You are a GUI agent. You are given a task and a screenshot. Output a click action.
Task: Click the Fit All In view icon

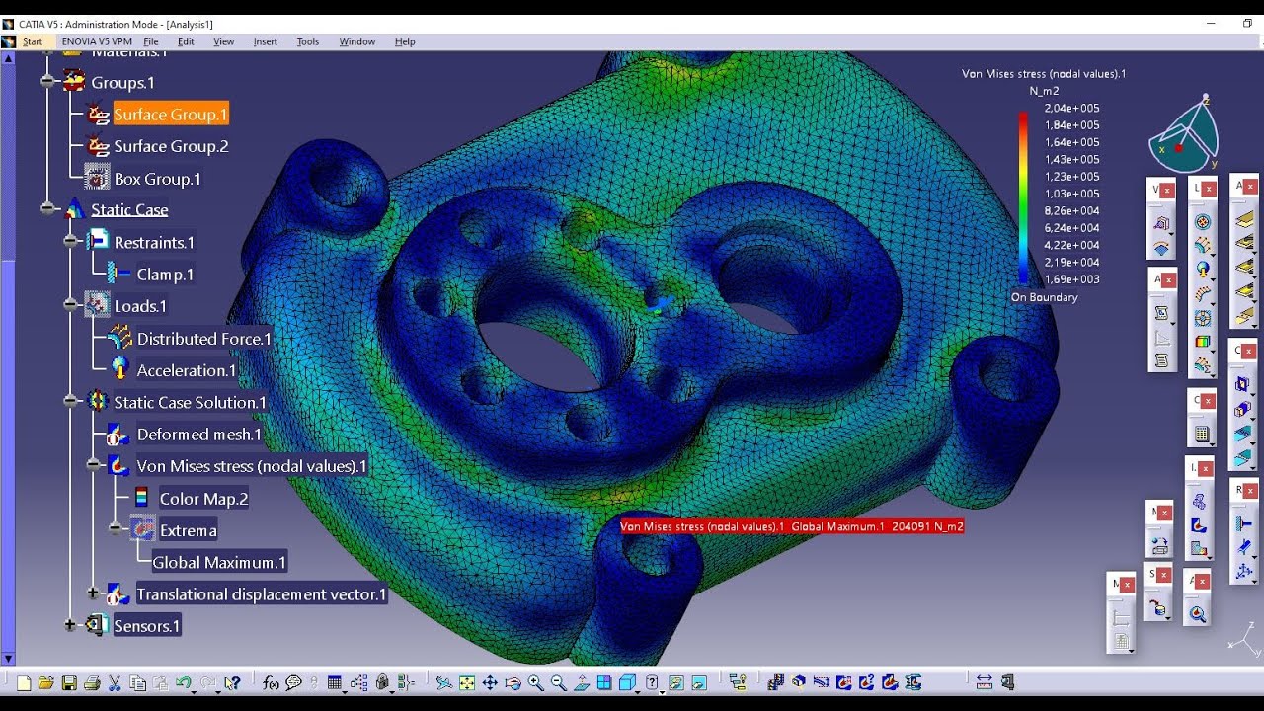tap(466, 682)
